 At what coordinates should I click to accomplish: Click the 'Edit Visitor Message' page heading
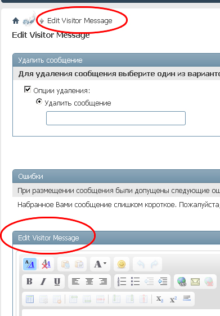(x=51, y=35)
